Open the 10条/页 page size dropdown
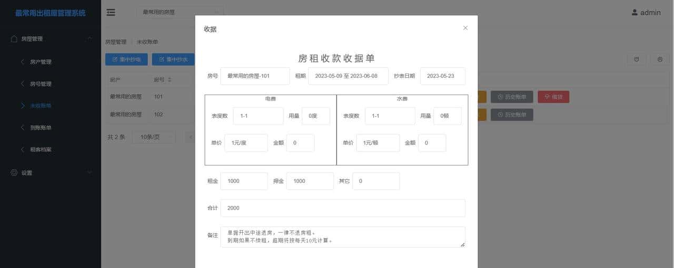 154,137
